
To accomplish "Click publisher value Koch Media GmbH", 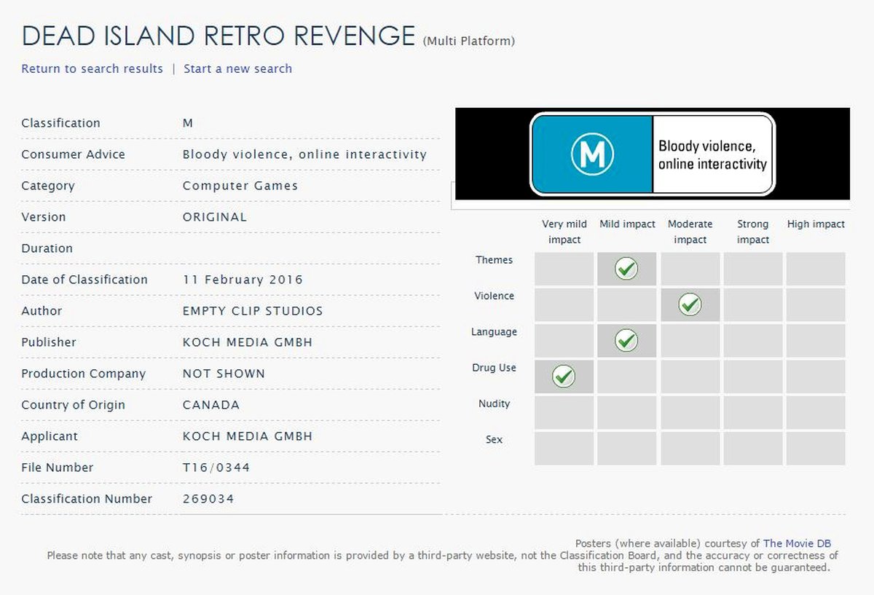I will [x=248, y=342].
